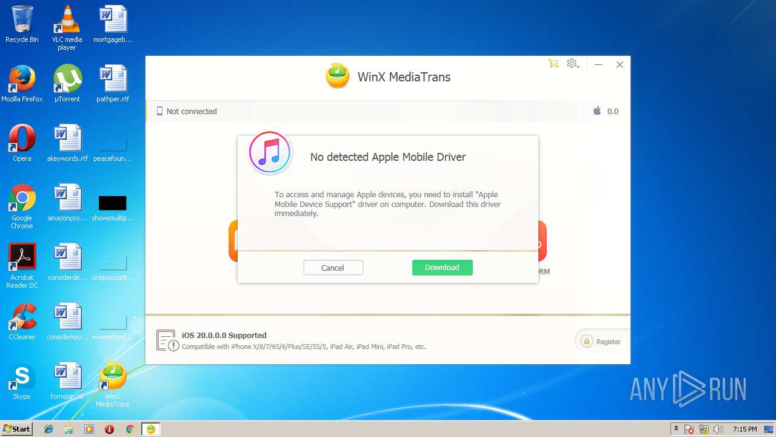Open Opera from the taskbar
The width and height of the screenshot is (776, 437).
click(x=110, y=429)
